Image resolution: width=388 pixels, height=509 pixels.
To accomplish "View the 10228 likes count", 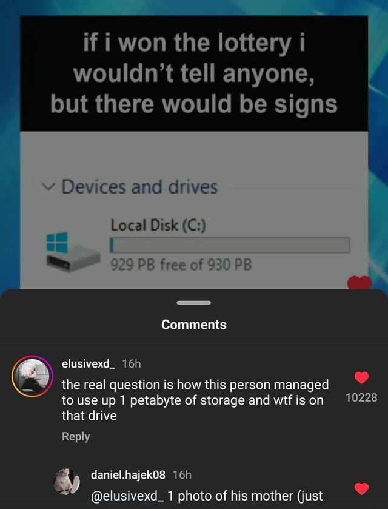I will (x=361, y=397).
